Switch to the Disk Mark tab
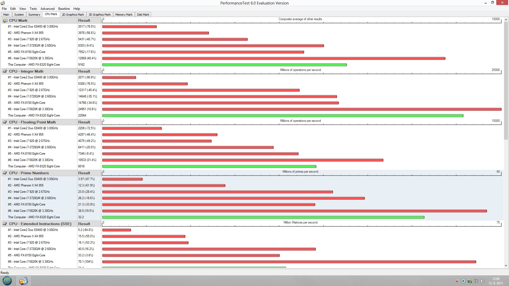 click(143, 15)
